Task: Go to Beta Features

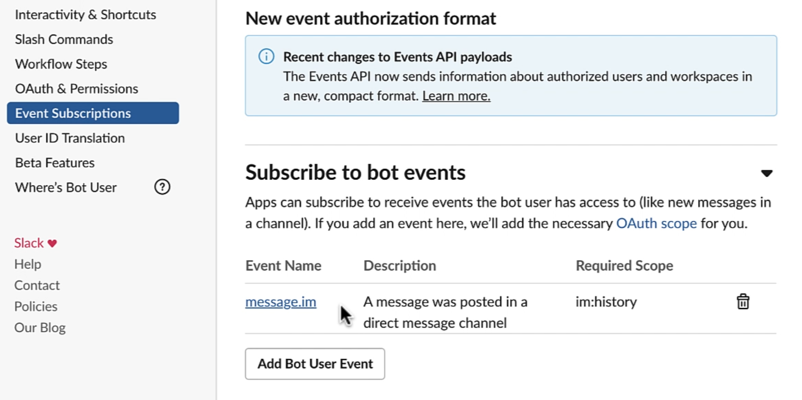Action: point(55,163)
